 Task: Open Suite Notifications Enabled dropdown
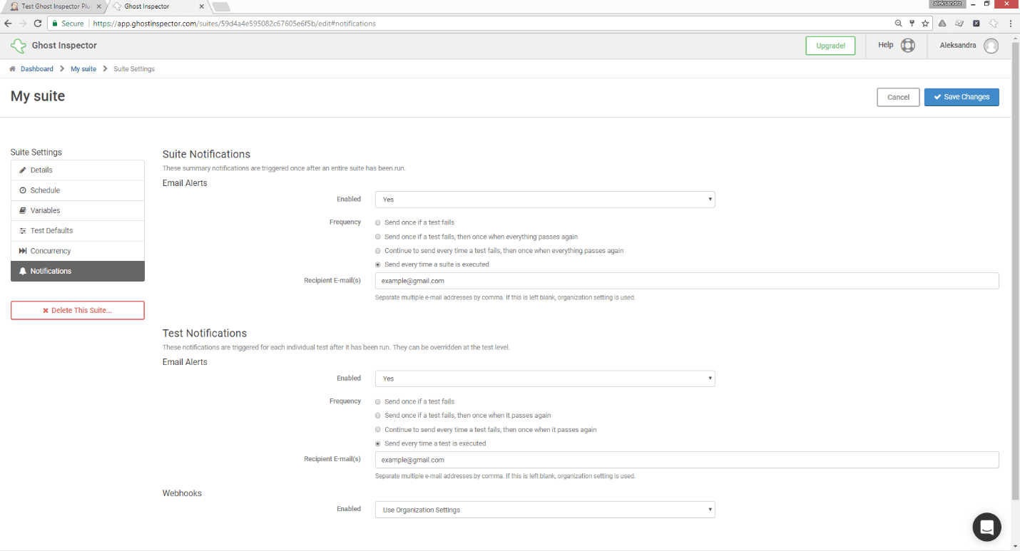click(545, 200)
